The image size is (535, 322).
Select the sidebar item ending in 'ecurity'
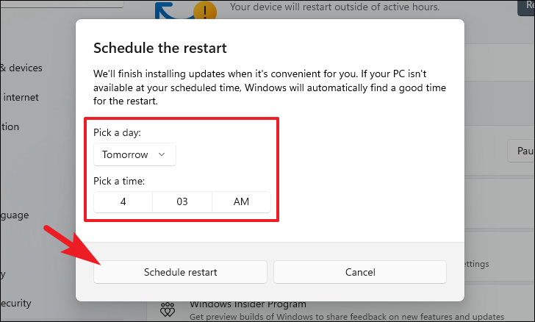pos(15,303)
